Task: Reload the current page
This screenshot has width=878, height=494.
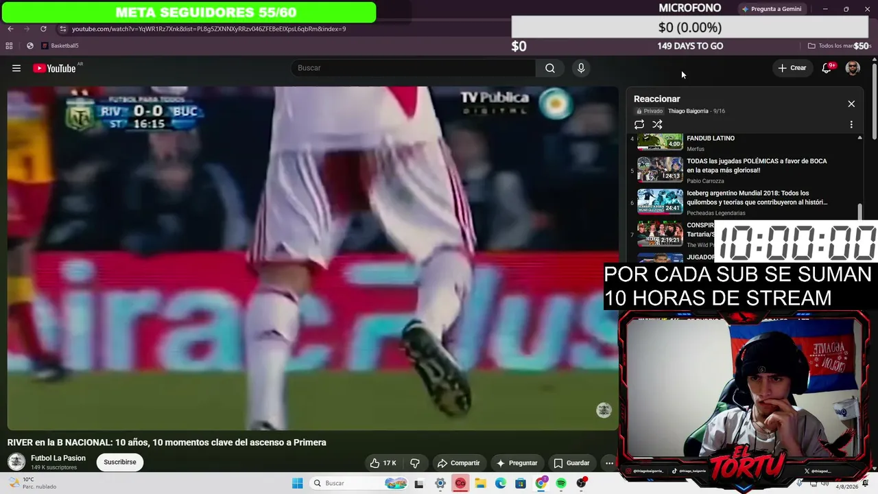Action: (x=43, y=29)
